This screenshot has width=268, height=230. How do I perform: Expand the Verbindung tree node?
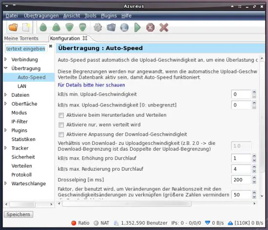click(6, 59)
